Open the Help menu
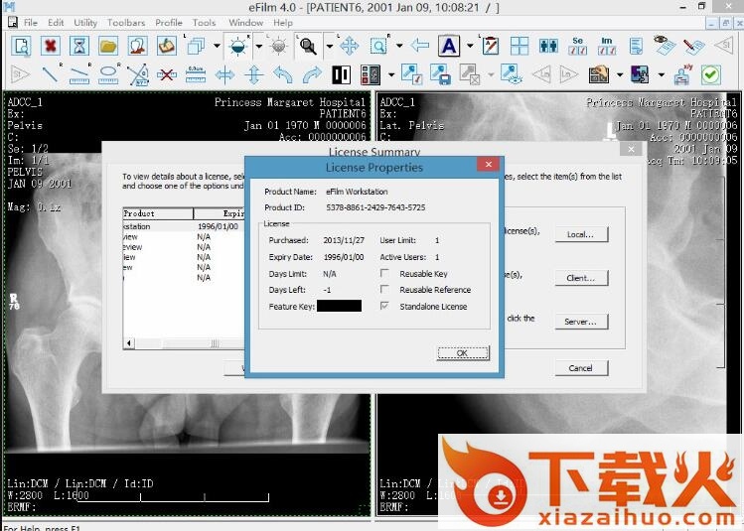The width and height of the screenshot is (744, 531). click(x=283, y=22)
